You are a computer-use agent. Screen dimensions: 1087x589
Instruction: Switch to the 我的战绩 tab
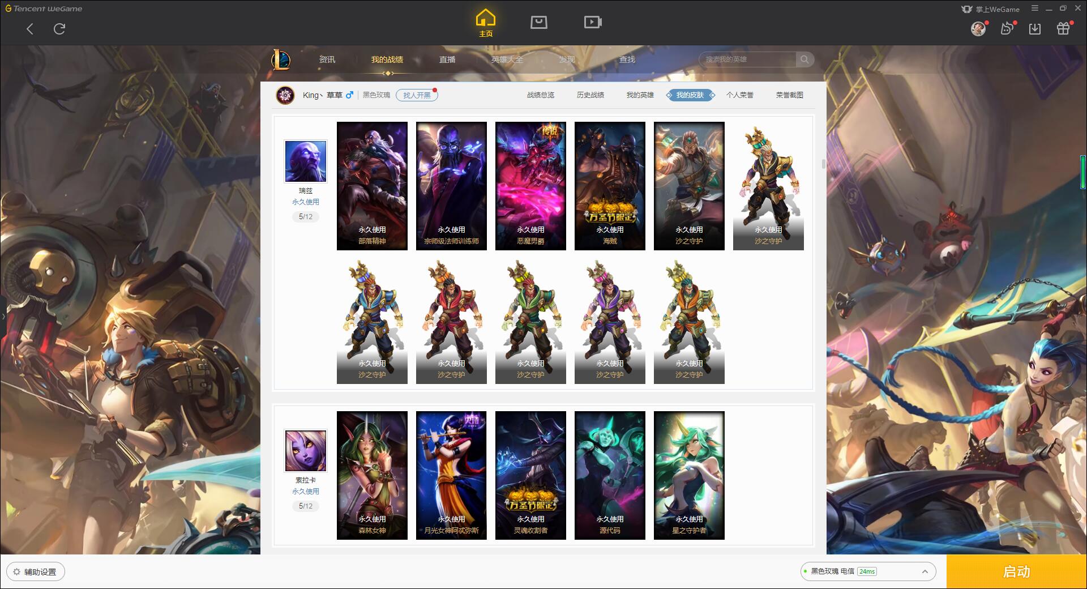click(x=387, y=59)
